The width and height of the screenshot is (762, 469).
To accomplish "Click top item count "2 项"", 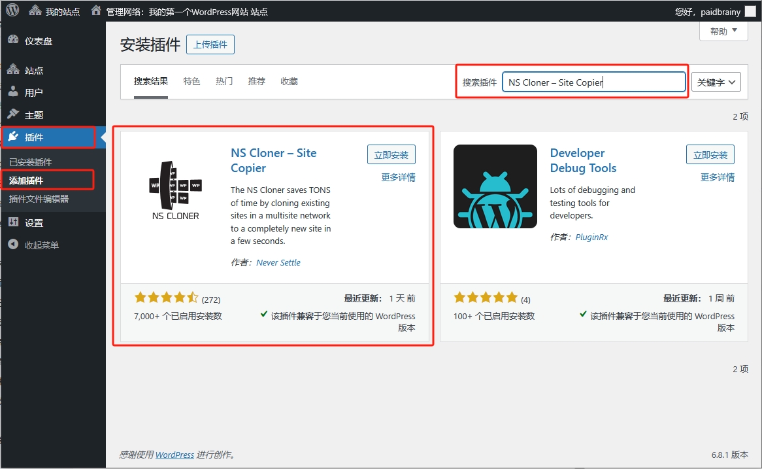I will tap(740, 116).
